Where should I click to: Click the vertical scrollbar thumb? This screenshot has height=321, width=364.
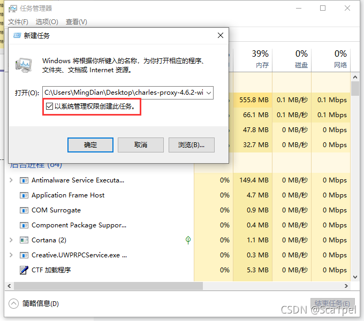(x=355, y=88)
